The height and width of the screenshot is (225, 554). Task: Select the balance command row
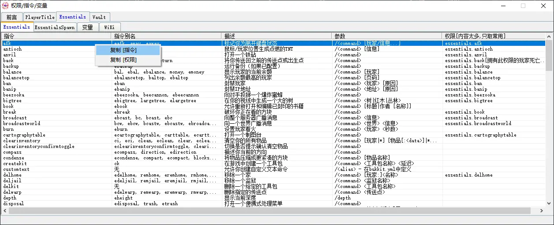point(273,72)
